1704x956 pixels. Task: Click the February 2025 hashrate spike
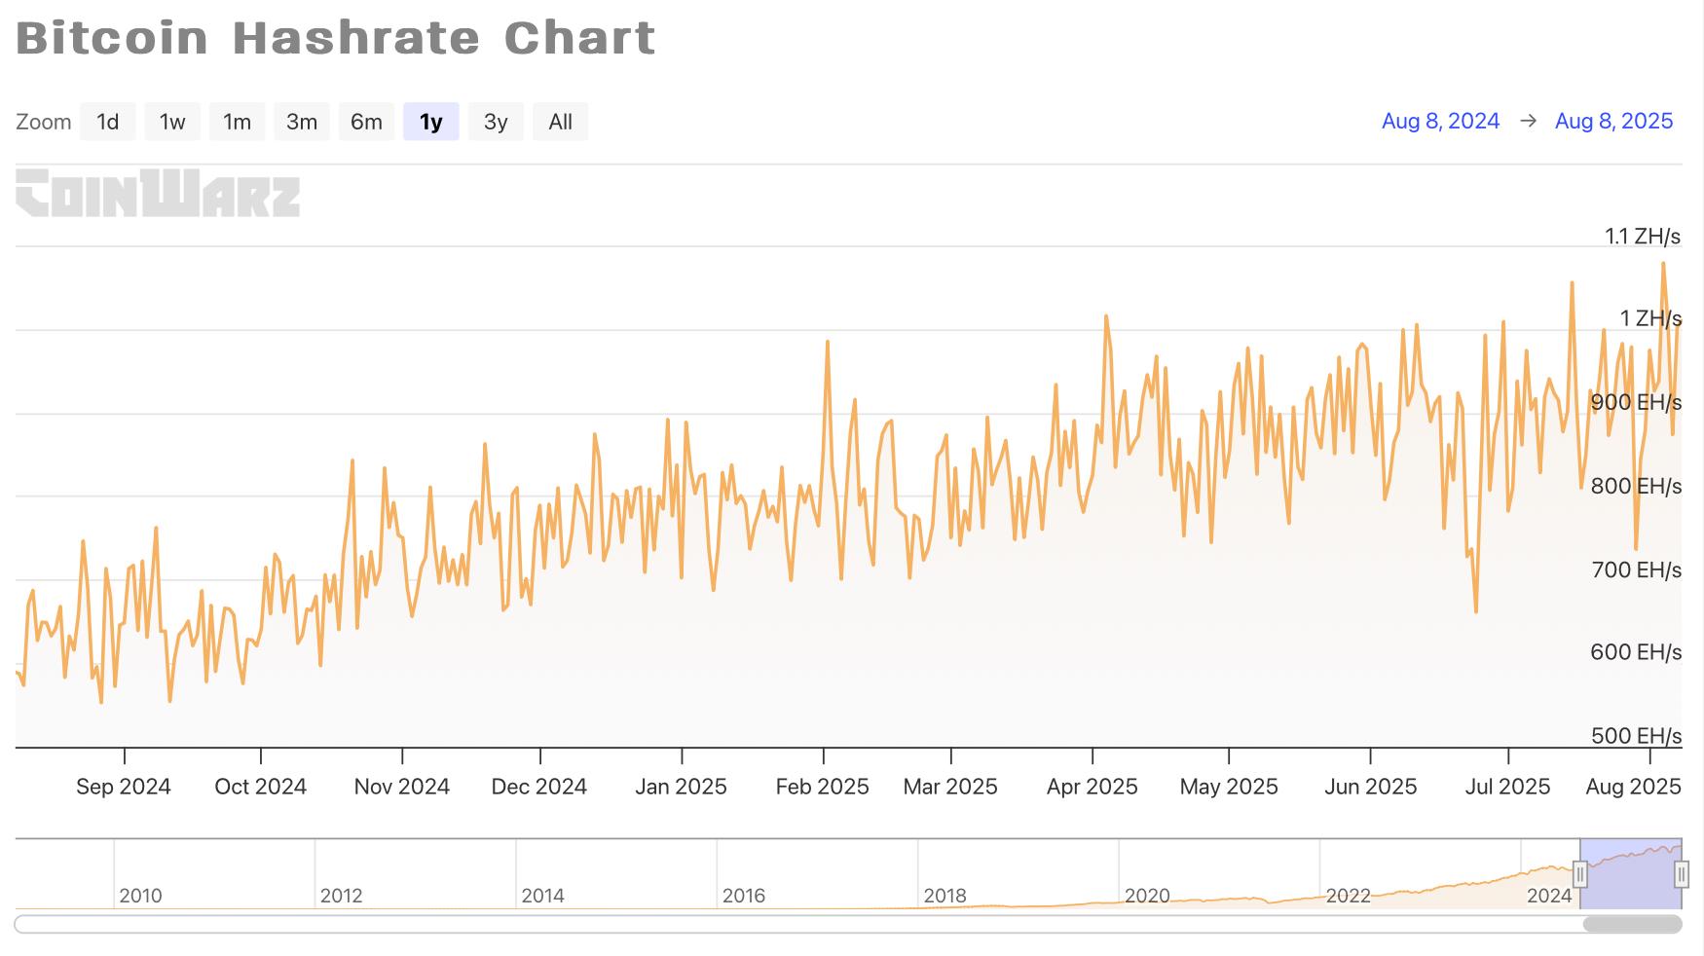tap(827, 342)
